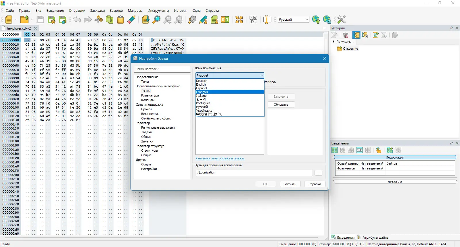Viewport: 460px width, 247px height.
Task: Open the Файл menu
Action: [10, 11]
